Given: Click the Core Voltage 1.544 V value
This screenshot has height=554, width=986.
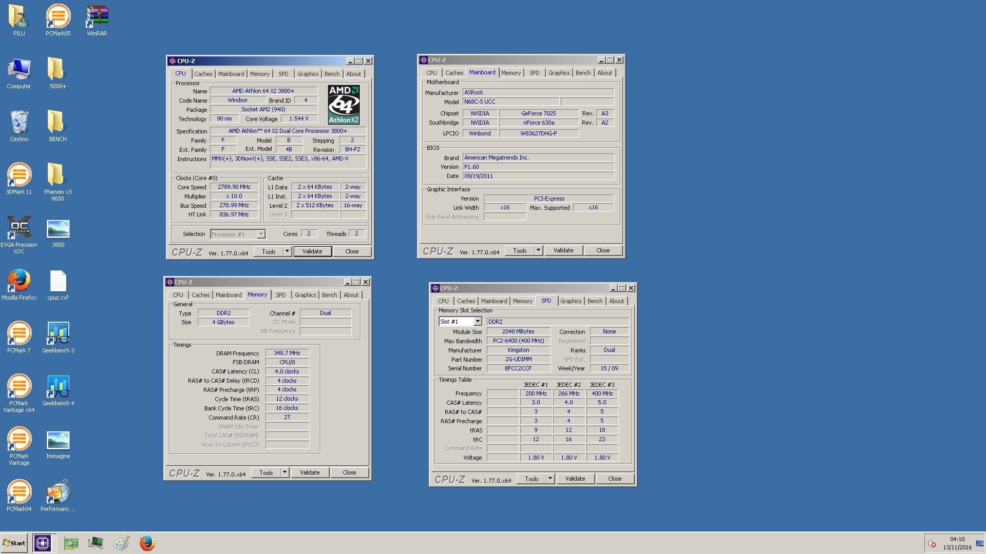Looking at the screenshot, I should coord(299,118).
